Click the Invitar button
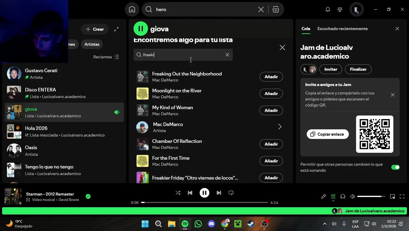This screenshot has height=231, width=409. click(x=331, y=69)
